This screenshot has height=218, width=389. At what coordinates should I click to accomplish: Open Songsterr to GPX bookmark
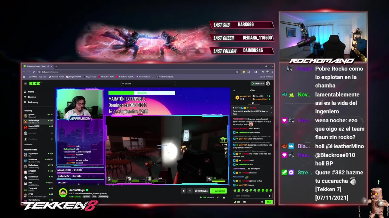(74, 77)
